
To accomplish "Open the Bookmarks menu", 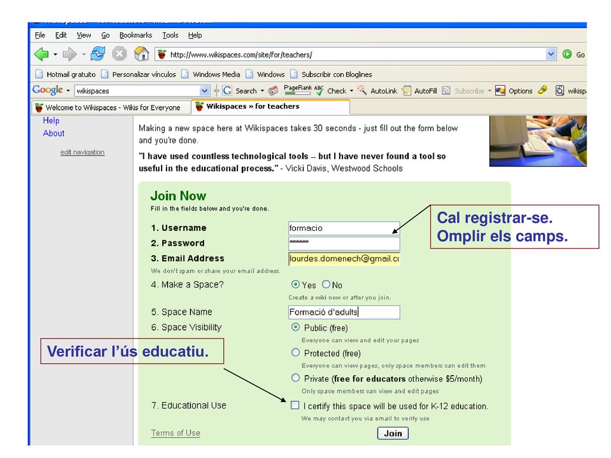I will (x=135, y=35).
